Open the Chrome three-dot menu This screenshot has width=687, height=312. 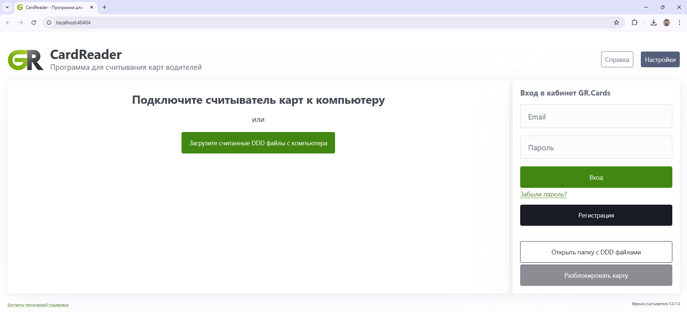(679, 23)
